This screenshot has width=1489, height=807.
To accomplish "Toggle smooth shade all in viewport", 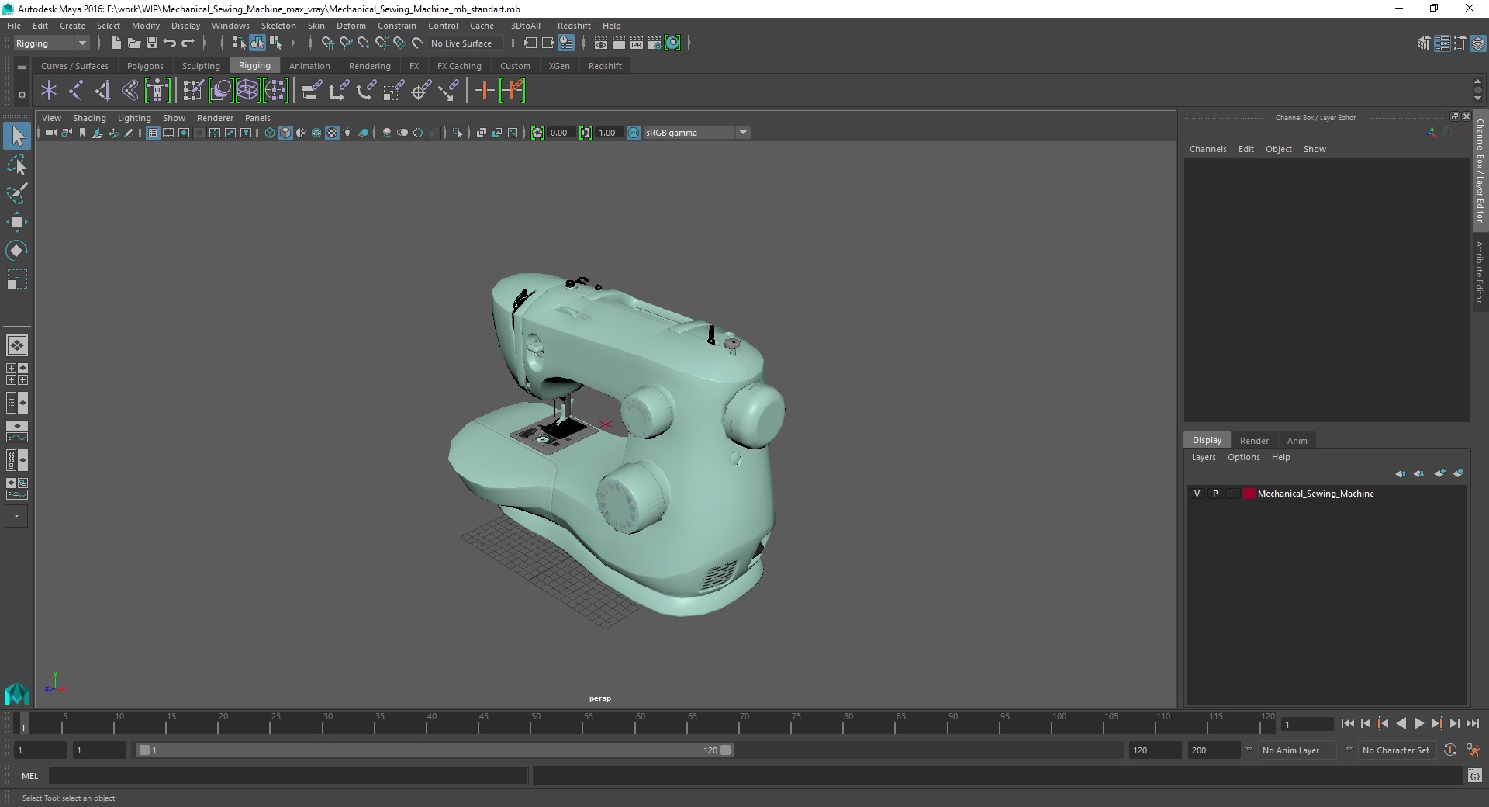I will tap(285, 133).
